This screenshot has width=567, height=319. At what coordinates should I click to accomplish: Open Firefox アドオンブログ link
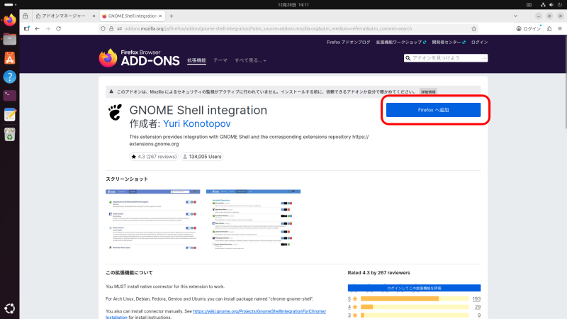[348, 43]
